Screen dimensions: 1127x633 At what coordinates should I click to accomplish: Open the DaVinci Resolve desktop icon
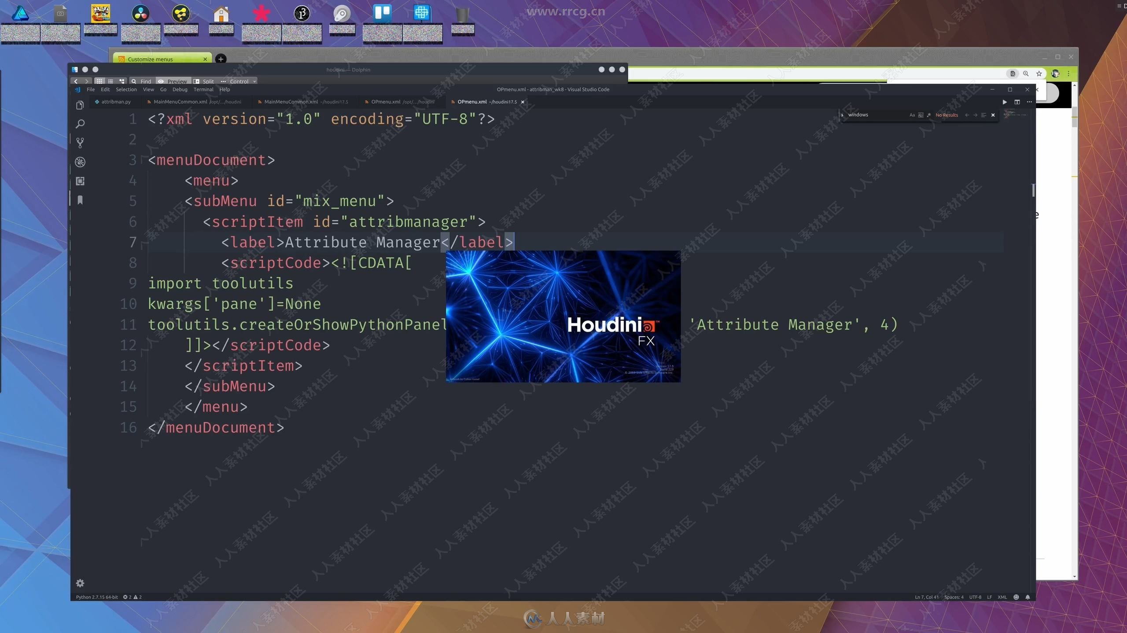[x=141, y=13]
